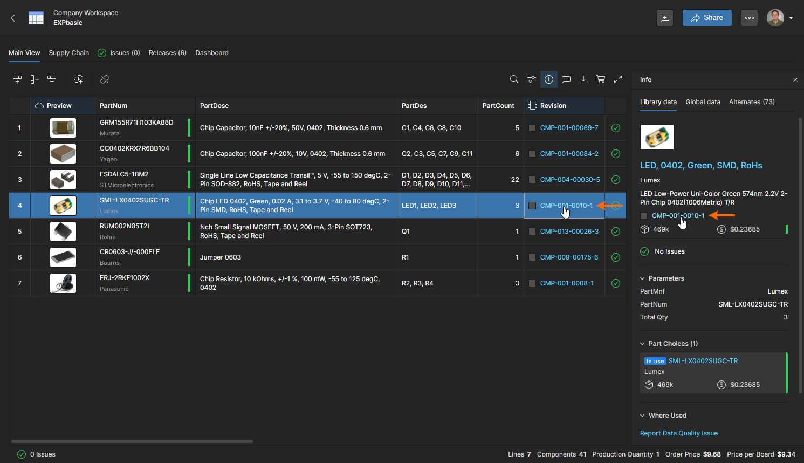The width and height of the screenshot is (804, 463).
Task: Expand table to full screen
Action: [x=618, y=79]
